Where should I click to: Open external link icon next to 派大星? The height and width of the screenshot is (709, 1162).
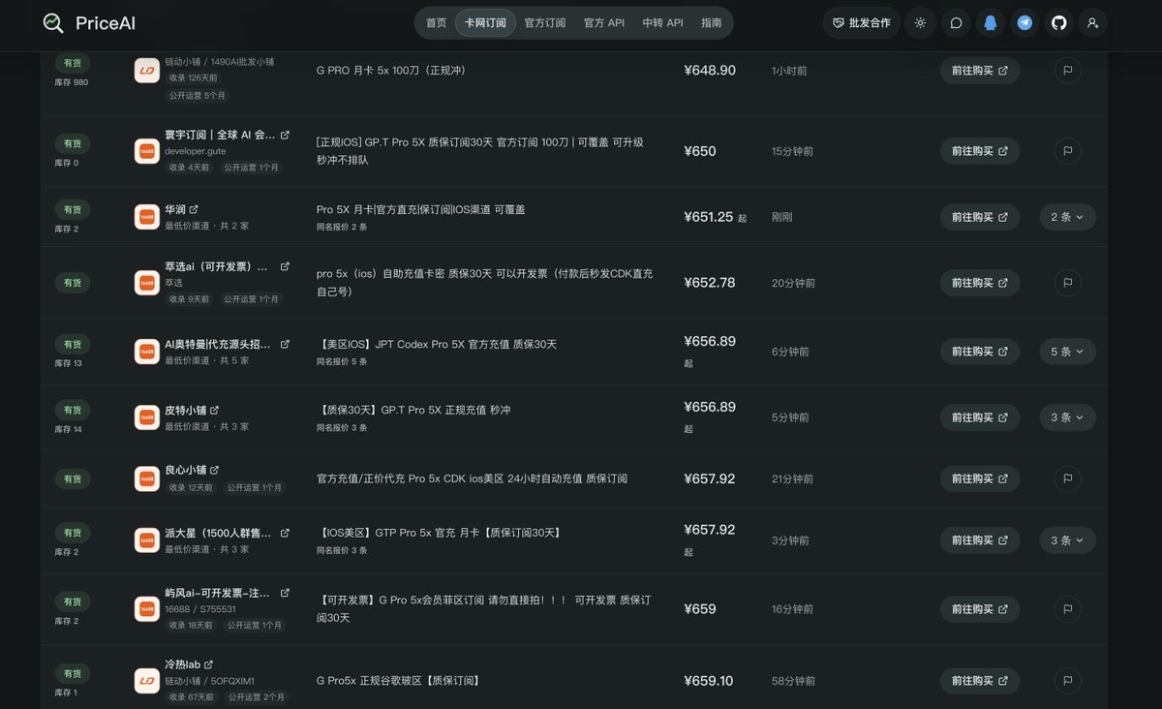285,533
